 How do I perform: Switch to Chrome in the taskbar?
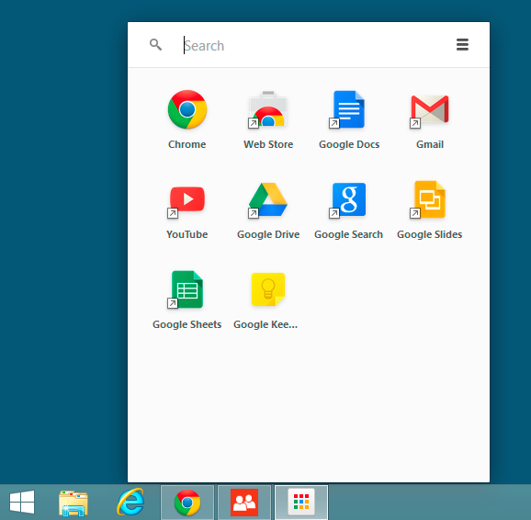click(187, 503)
